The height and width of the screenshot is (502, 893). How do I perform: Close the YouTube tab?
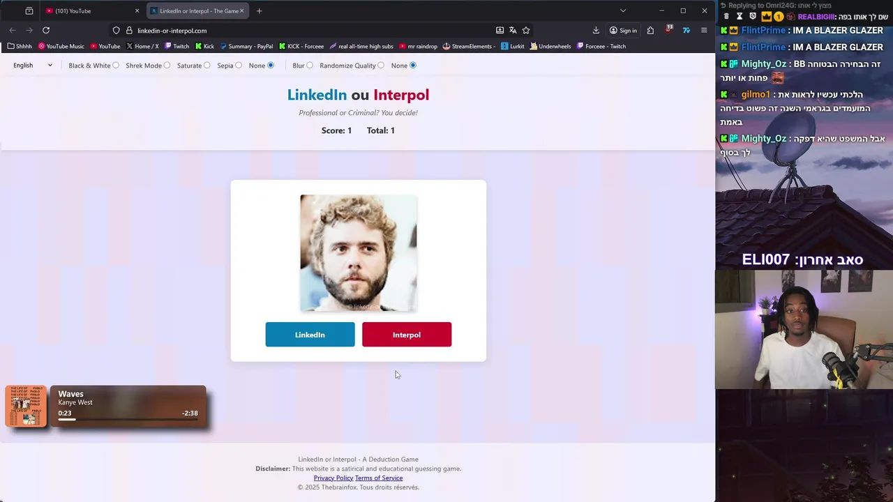pyautogui.click(x=137, y=10)
